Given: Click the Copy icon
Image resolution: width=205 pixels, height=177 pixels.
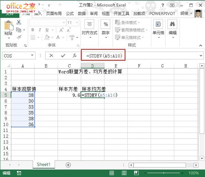Looking at the screenshot, I should [18, 30].
